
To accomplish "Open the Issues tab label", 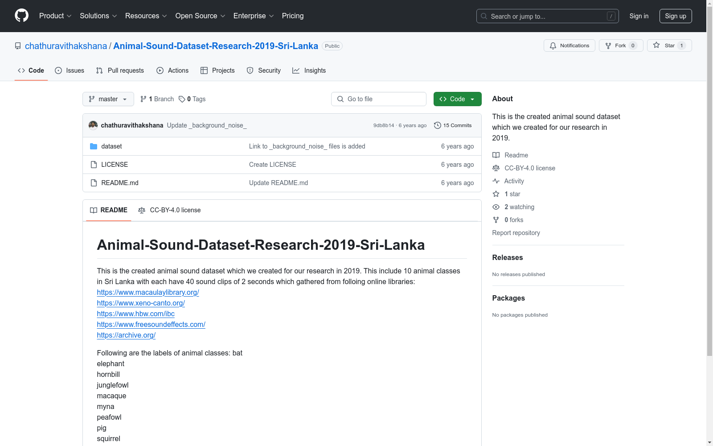I will coord(75,70).
